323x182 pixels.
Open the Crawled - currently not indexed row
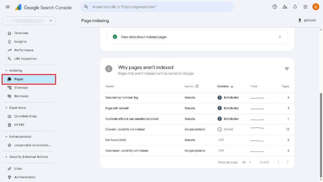coord(125,129)
